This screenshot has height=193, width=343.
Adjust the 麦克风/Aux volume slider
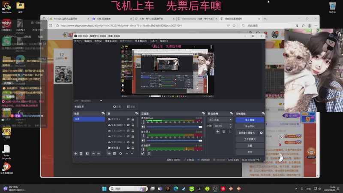coord(175,127)
